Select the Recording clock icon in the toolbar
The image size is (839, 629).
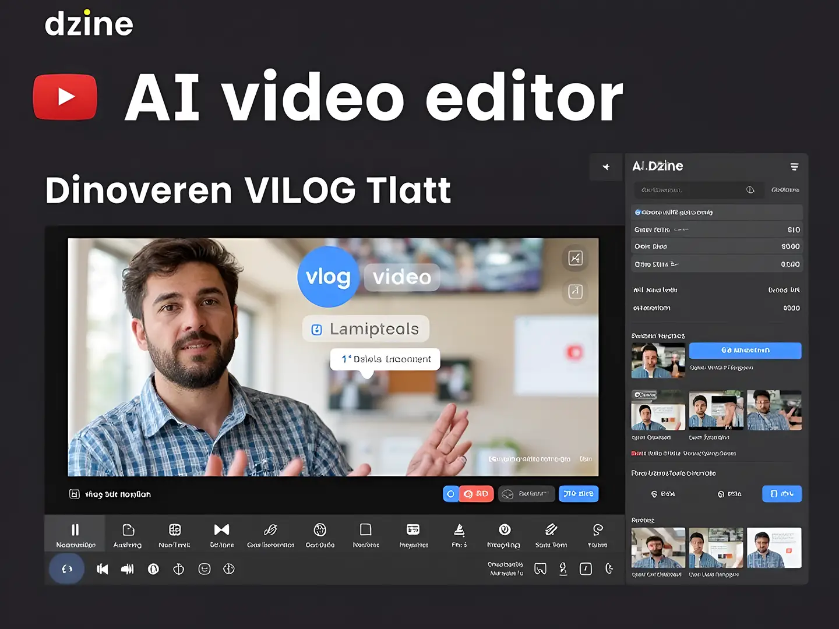tap(505, 530)
